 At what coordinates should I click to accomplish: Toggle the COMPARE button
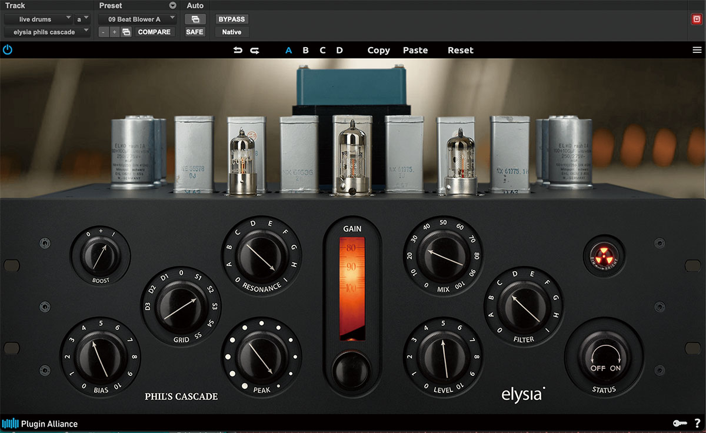point(154,32)
